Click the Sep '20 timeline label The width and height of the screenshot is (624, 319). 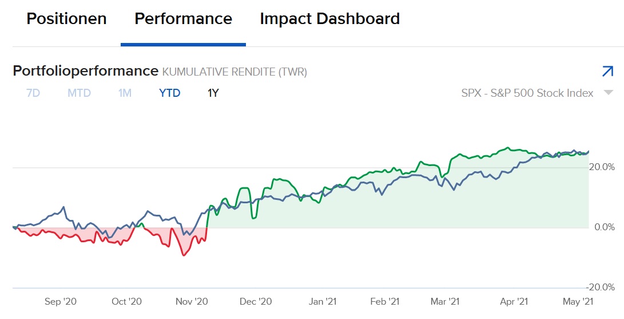tap(60, 301)
